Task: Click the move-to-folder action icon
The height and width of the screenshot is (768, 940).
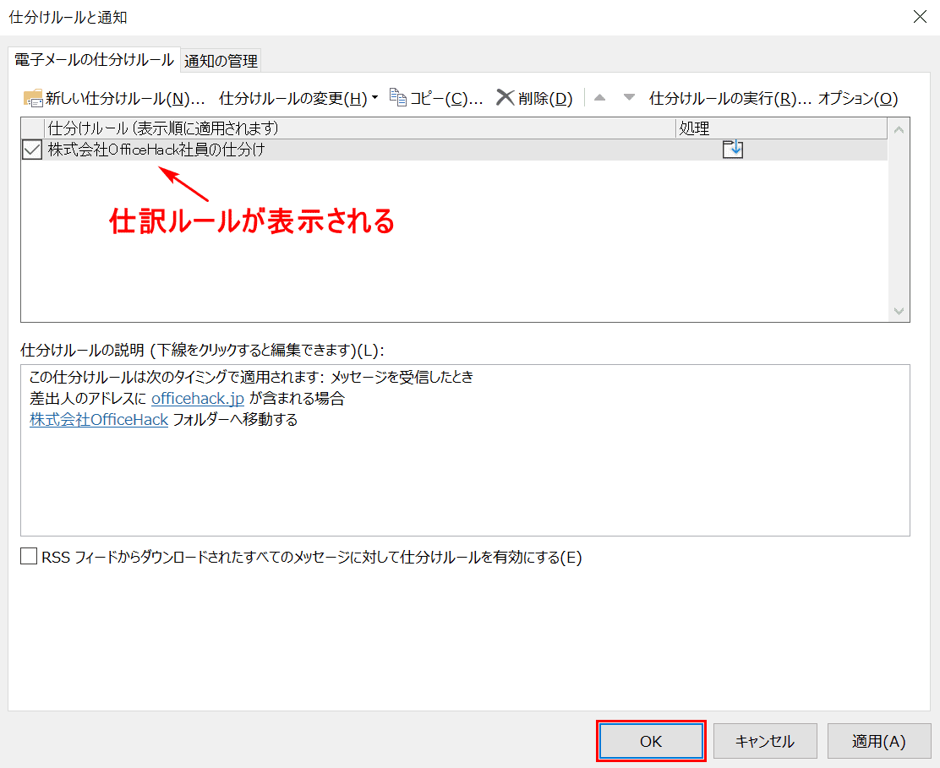Action: (x=732, y=150)
